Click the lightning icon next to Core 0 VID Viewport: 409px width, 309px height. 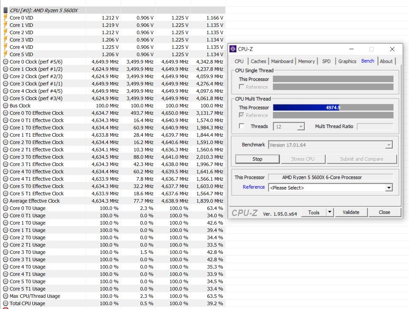pyautogui.click(x=6, y=18)
